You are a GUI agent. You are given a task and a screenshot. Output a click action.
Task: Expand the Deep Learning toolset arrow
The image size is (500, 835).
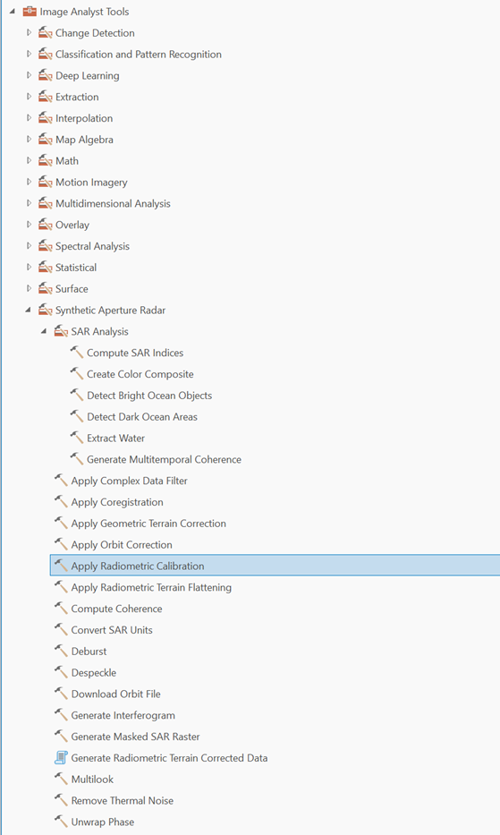click(29, 75)
